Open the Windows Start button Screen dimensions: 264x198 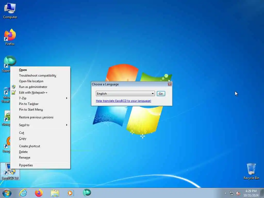tap(7, 193)
